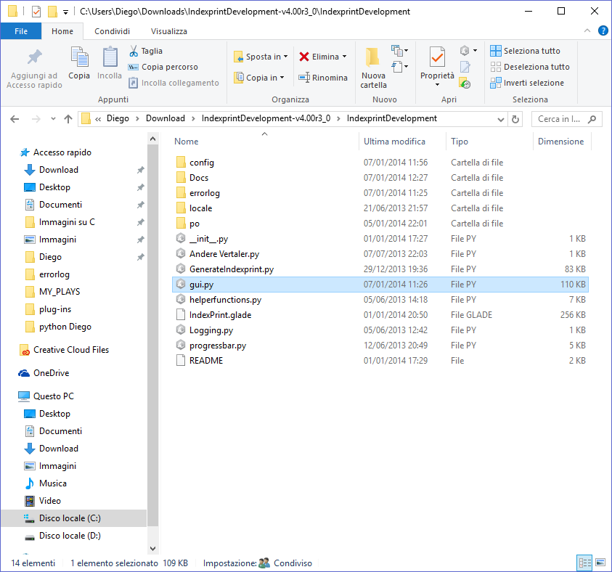
Task: Pin folder with Aggiungi ad Accesso rapido
Action: tap(34, 69)
